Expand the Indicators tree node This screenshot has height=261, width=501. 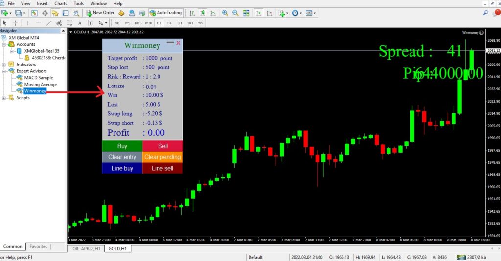[4, 65]
